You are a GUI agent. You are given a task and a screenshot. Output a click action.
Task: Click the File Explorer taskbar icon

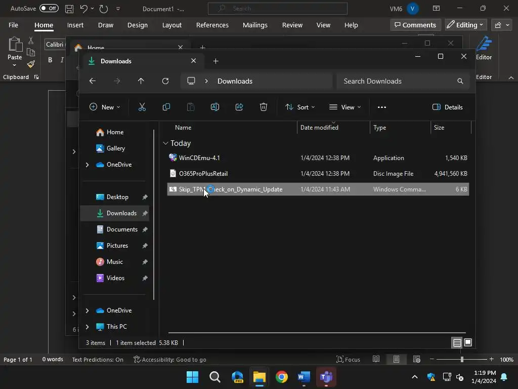260,377
